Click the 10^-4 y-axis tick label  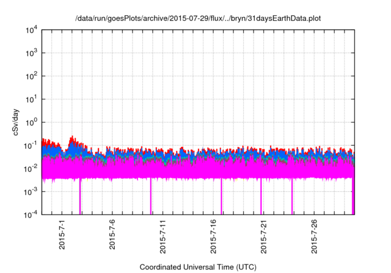31,214
